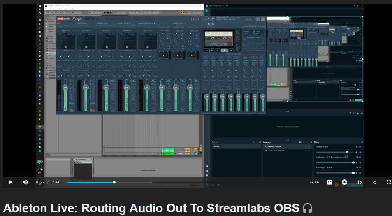Mute Analogue 1+2 Focusrite channel in mixer
This screenshot has height=216, width=392.
[357, 163]
